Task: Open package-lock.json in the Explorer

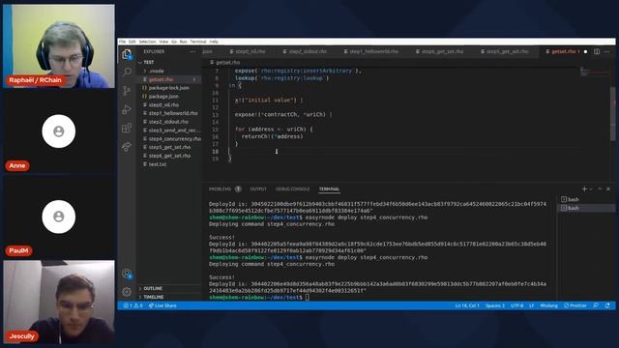Action: pyautogui.click(x=168, y=88)
